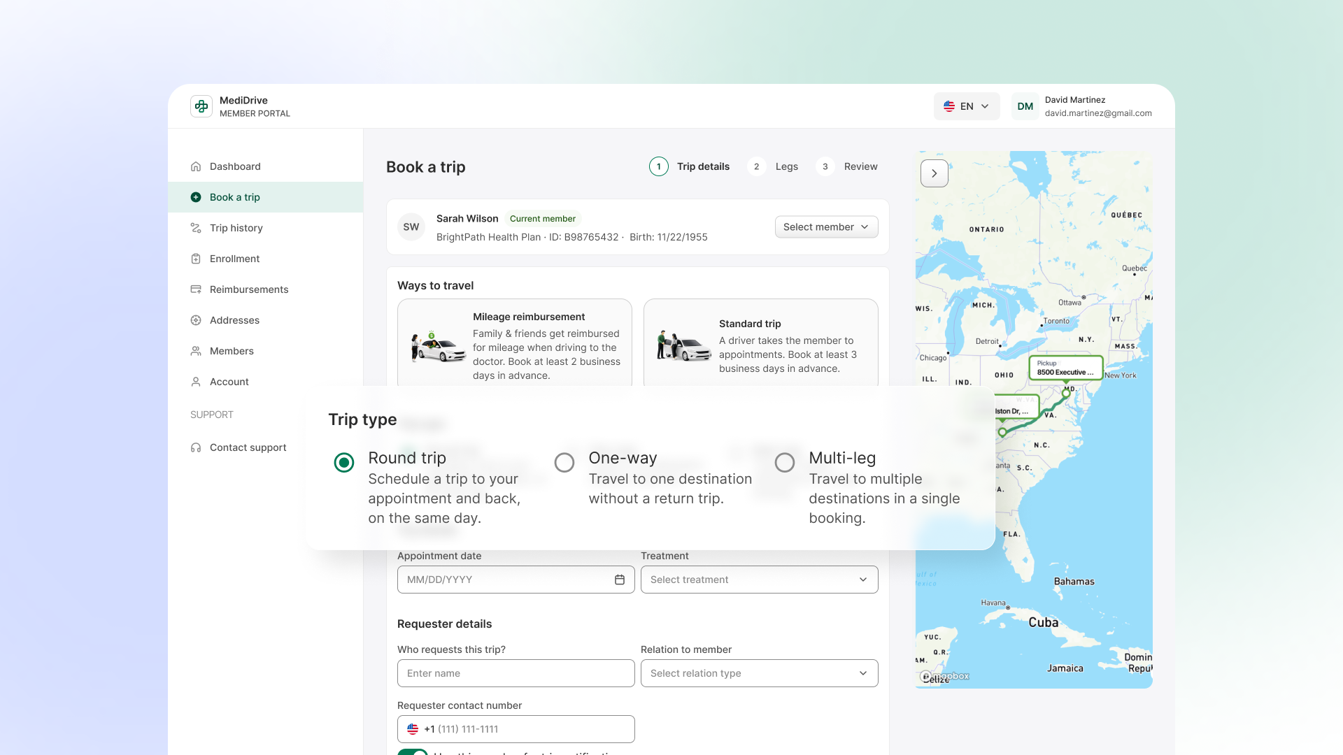This screenshot has width=1343, height=755.
Task: Open the Select relation type dropdown
Action: (x=760, y=673)
